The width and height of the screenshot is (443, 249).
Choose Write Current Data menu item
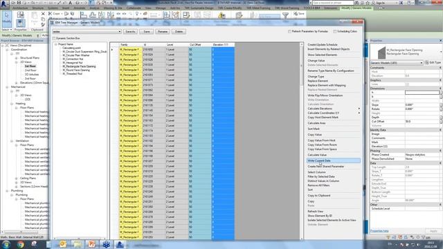tap(334, 160)
